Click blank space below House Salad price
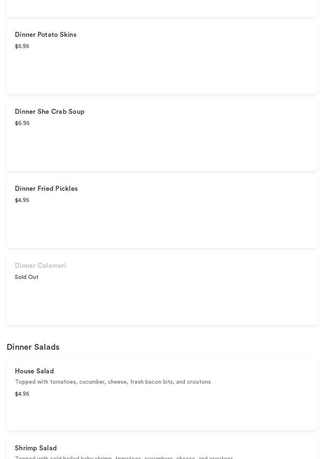This screenshot has width=324, height=459. coord(165,414)
